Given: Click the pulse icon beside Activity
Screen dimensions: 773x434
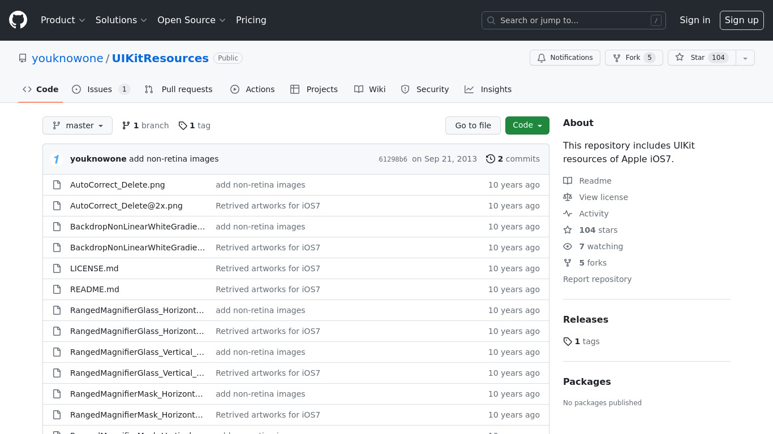Looking at the screenshot, I should pyautogui.click(x=568, y=214).
